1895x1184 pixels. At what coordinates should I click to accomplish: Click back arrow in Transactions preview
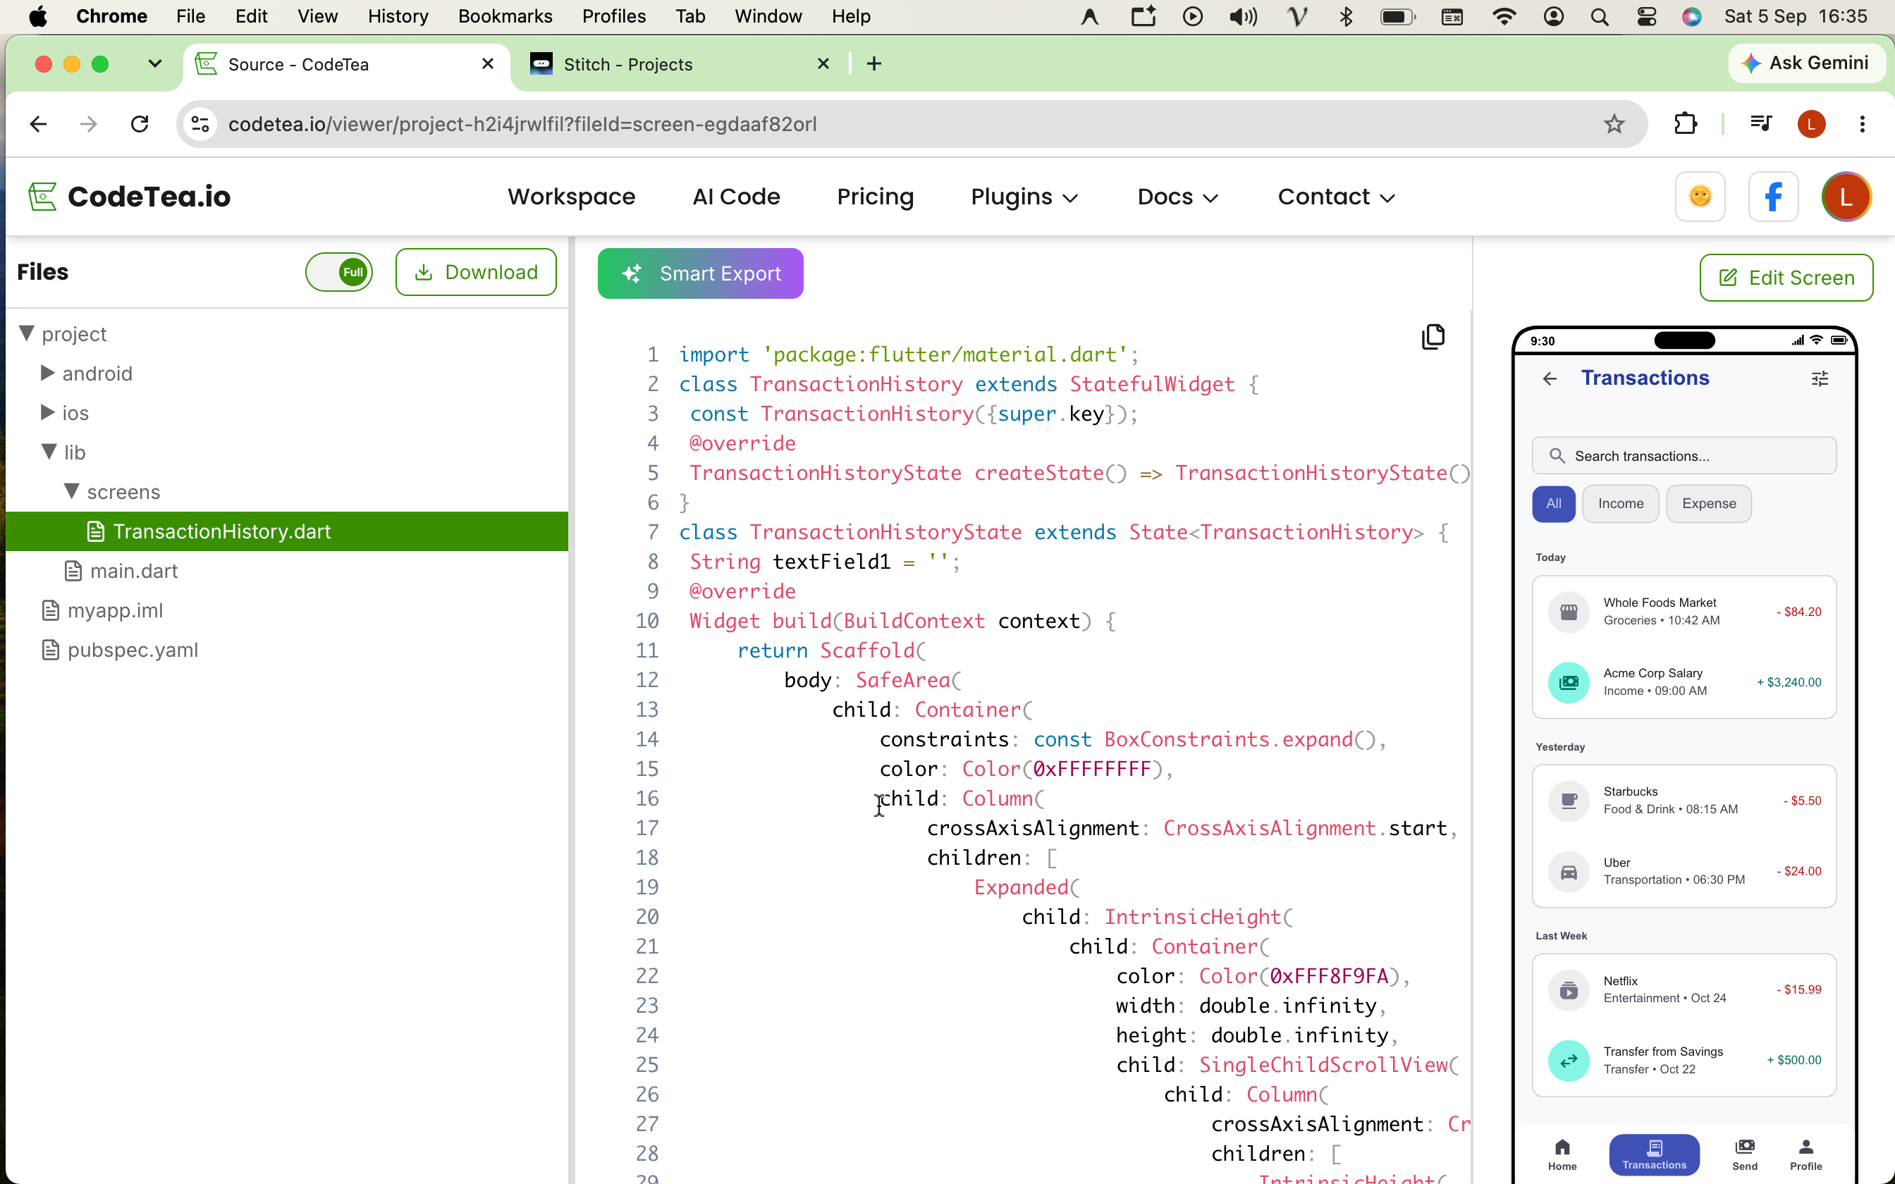click(1550, 379)
